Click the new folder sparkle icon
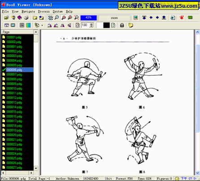This screenshot has height=181, width=200. click(x=35, y=18)
